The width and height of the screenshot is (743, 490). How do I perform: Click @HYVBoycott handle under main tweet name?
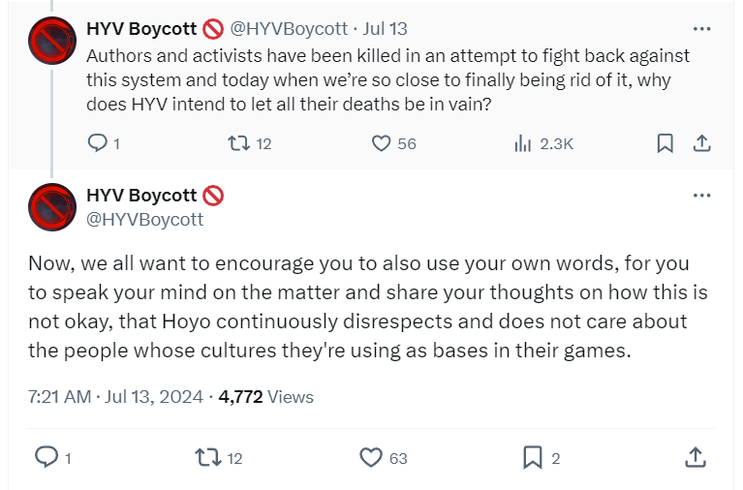(145, 219)
